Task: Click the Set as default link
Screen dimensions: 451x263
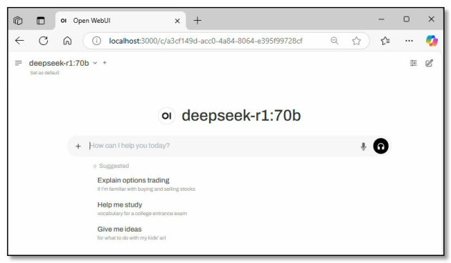Action: (44, 73)
